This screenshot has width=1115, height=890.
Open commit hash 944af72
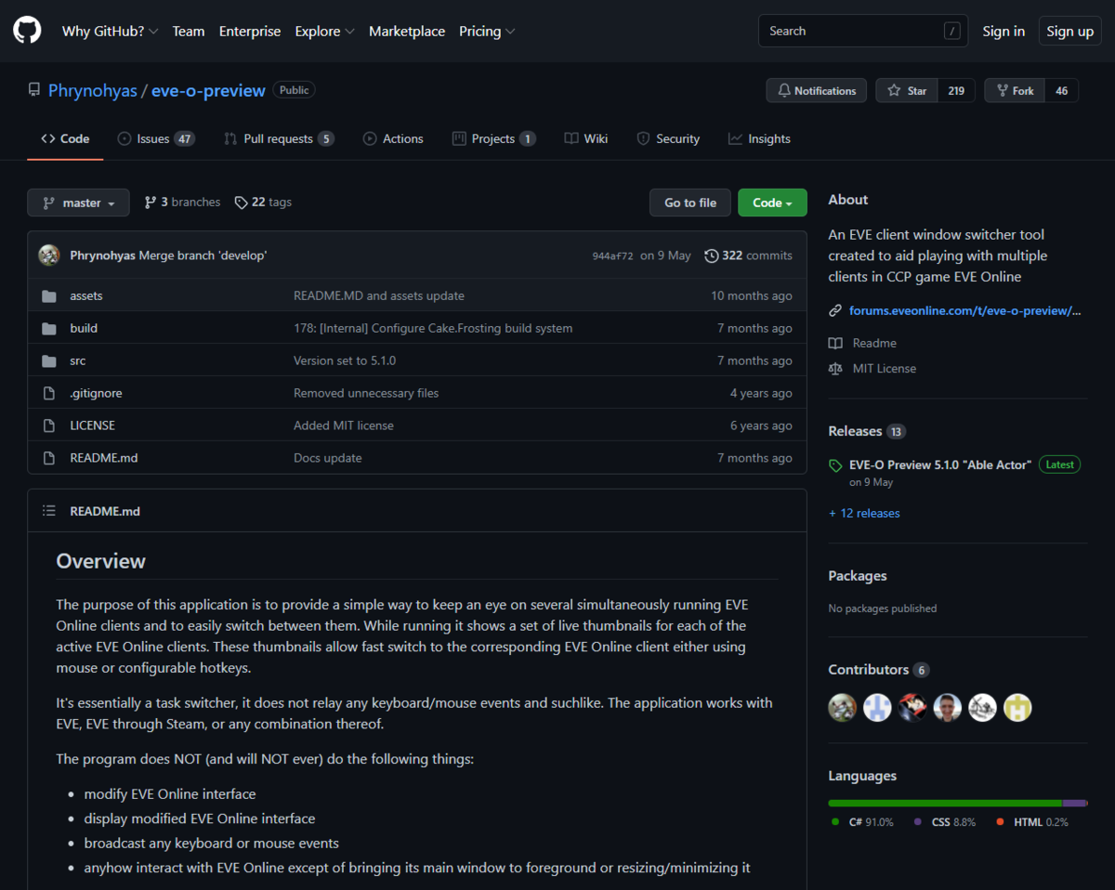coord(612,255)
